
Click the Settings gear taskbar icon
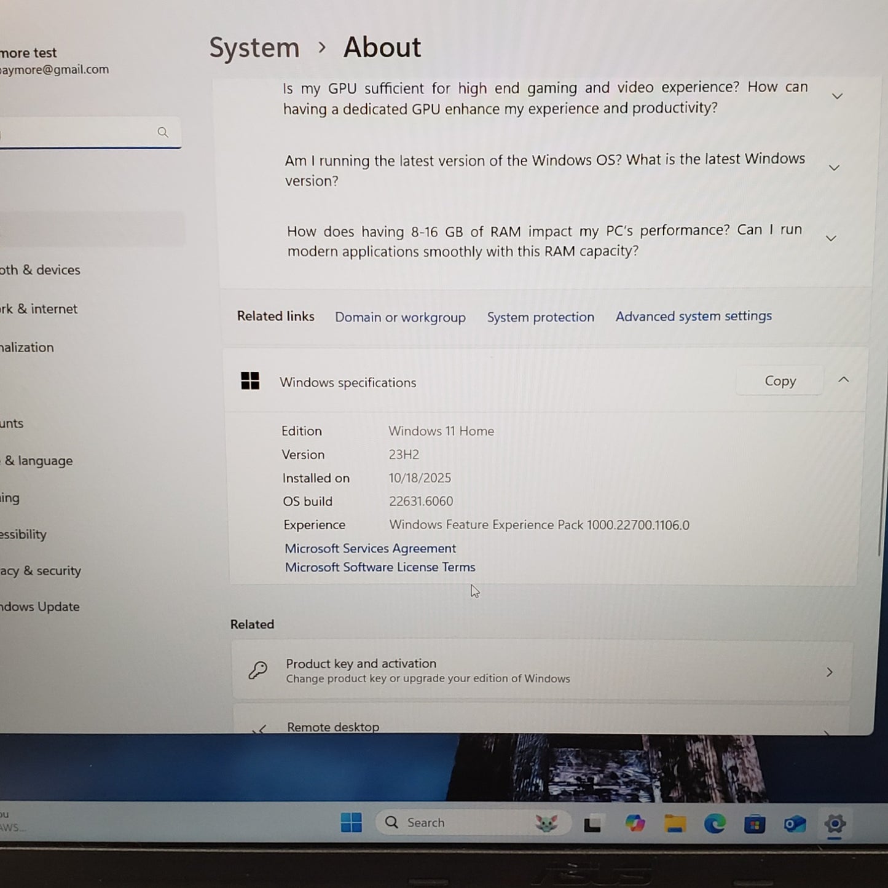click(x=835, y=823)
